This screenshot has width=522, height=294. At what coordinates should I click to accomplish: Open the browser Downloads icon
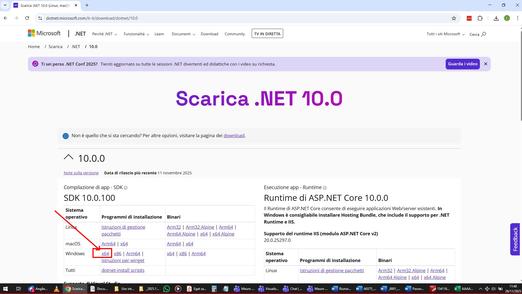(x=496, y=18)
